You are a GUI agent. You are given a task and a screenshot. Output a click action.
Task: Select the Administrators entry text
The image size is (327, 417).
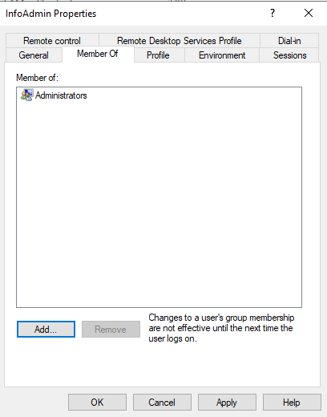61,95
